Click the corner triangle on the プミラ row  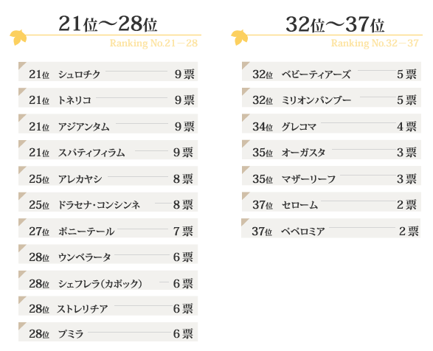pos(22,326)
